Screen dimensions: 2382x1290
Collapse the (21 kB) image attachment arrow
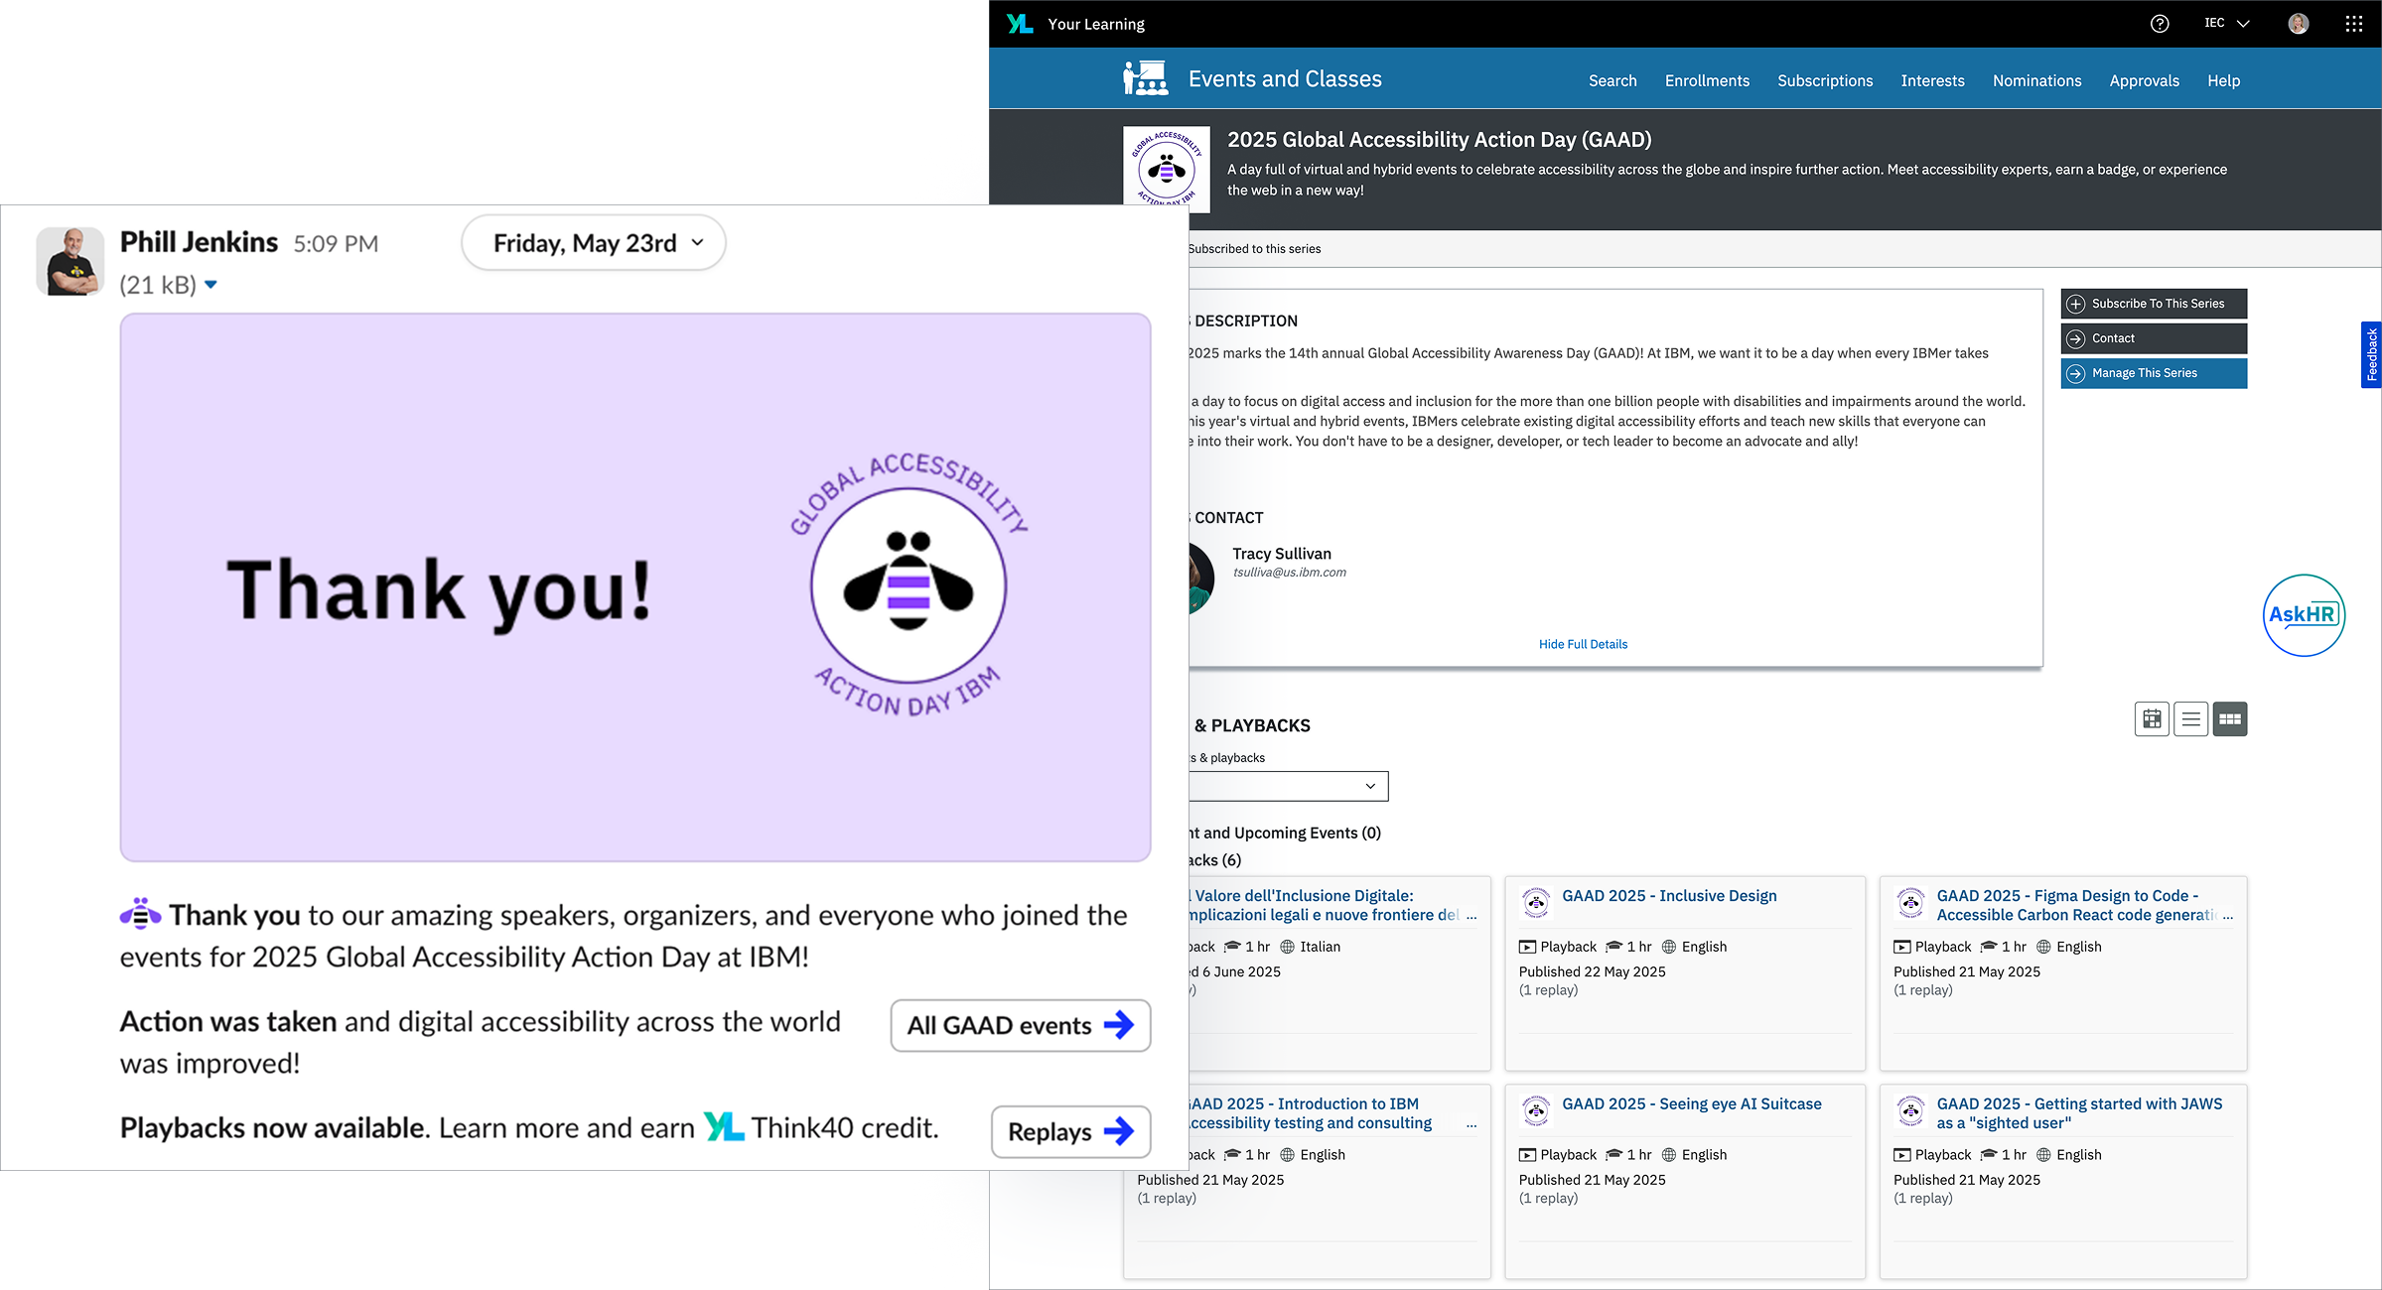pyautogui.click(x=210, y=285)
